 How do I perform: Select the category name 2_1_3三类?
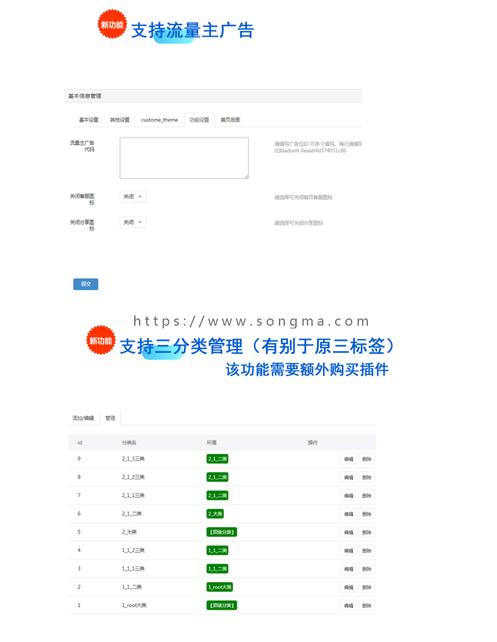click(133, 459)
